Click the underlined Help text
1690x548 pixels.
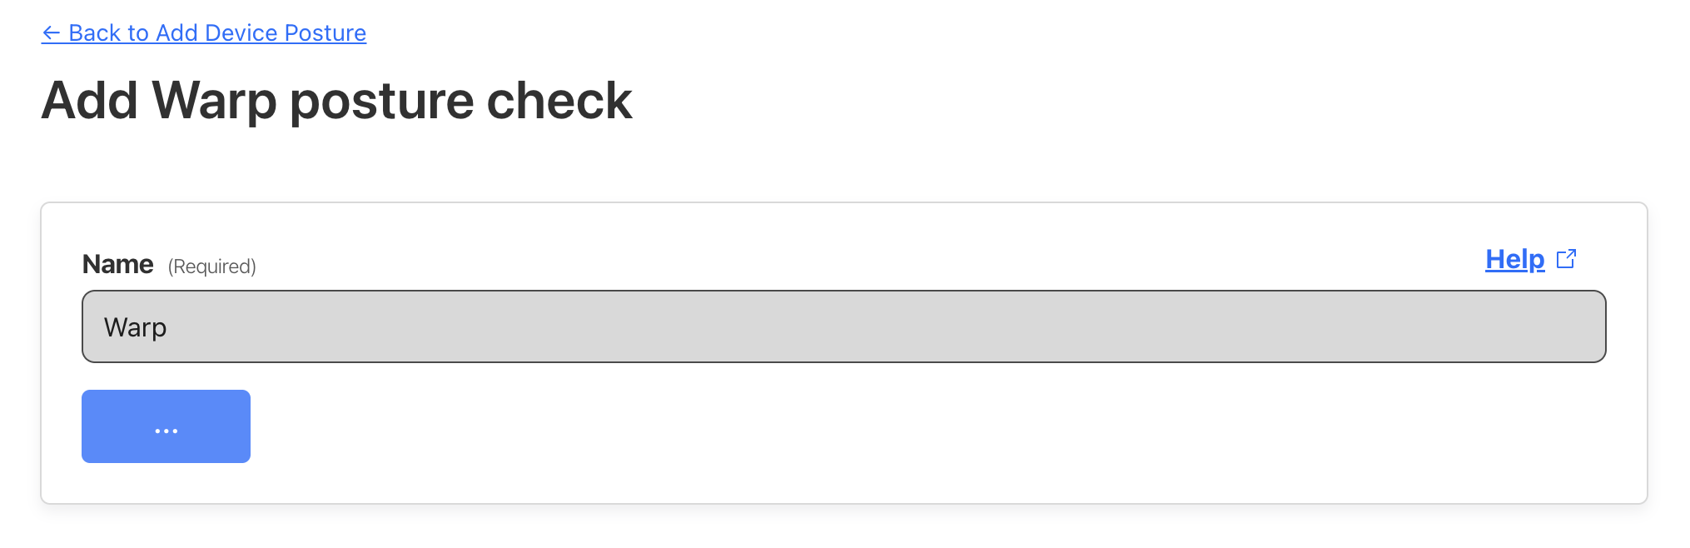[x=1515, y=259]
